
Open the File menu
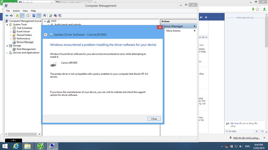click(x=8, y=11)
